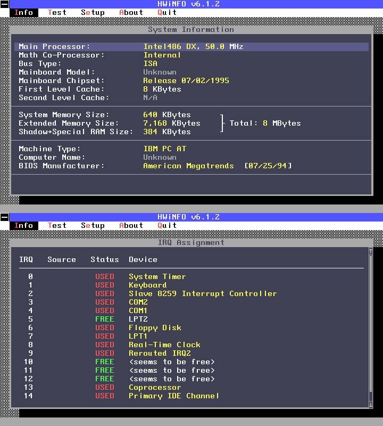Click the FREE status of IRQ 5
383x426 pixels.
coord(105,319)
